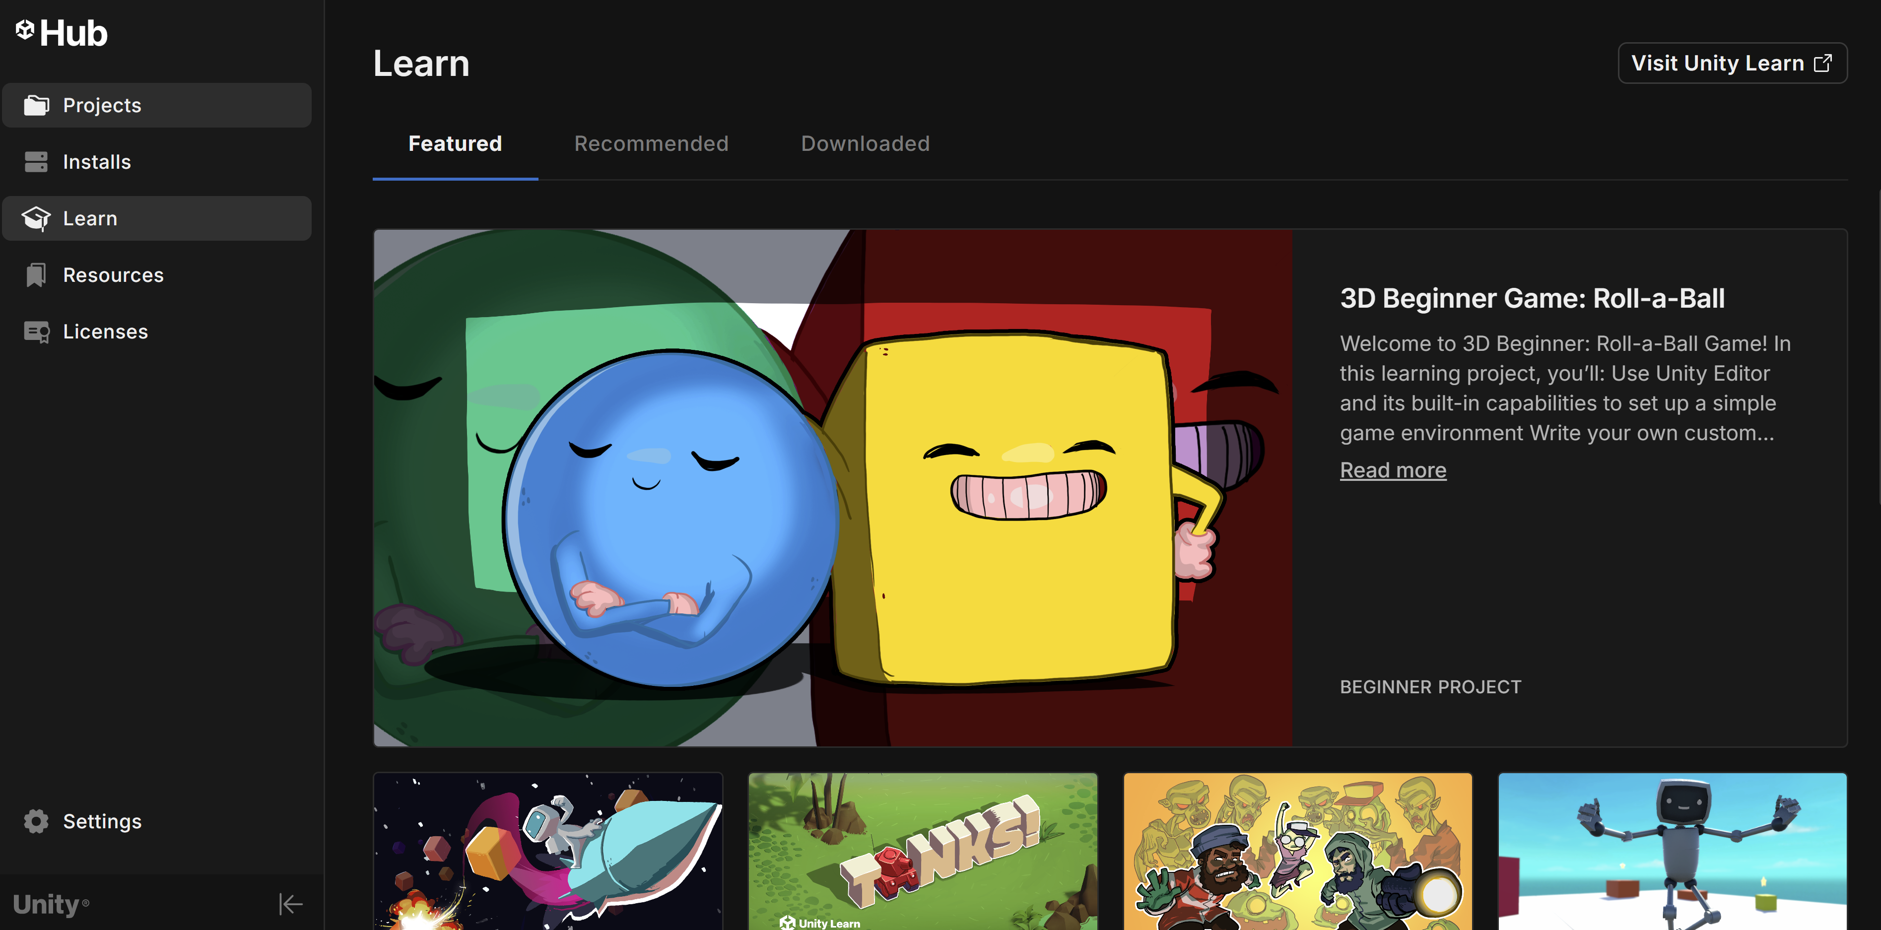
Task: Open the Roll-a-Ball featured banner image
Action: tap(832, 488)
